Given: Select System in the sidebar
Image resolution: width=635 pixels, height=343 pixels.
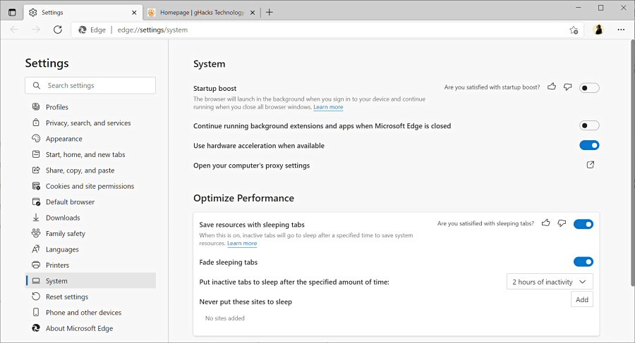Looking at the screenshot, I should (91, 280).
